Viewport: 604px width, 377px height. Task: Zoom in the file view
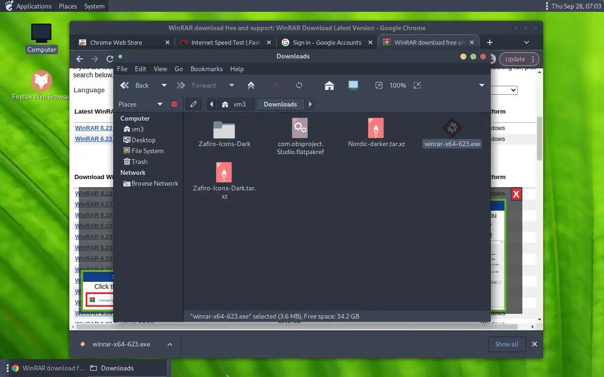click(417, 85)
